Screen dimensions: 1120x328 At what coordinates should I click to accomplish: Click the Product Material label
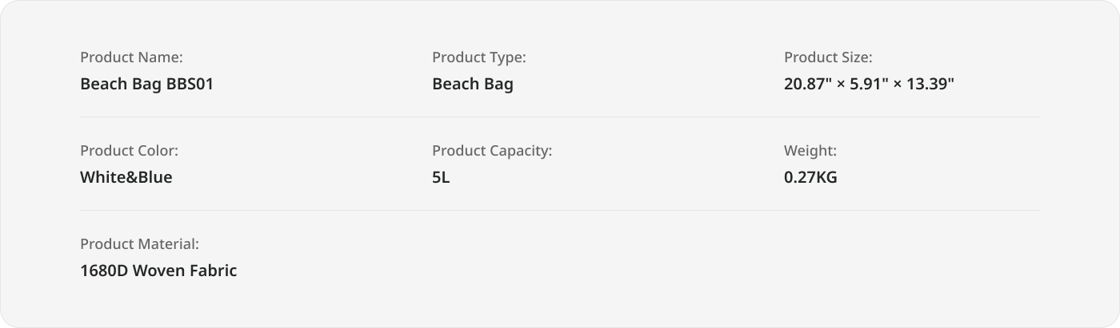click(x=139, y=244)
